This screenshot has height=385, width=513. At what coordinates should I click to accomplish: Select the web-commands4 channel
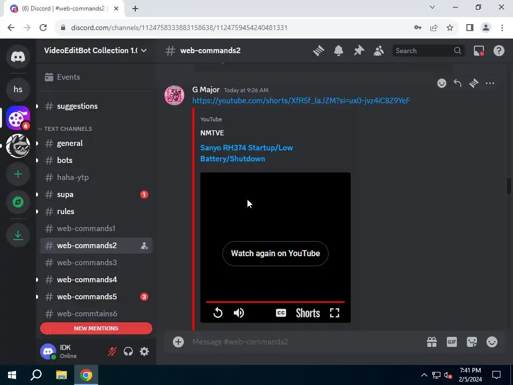point(96,280)
